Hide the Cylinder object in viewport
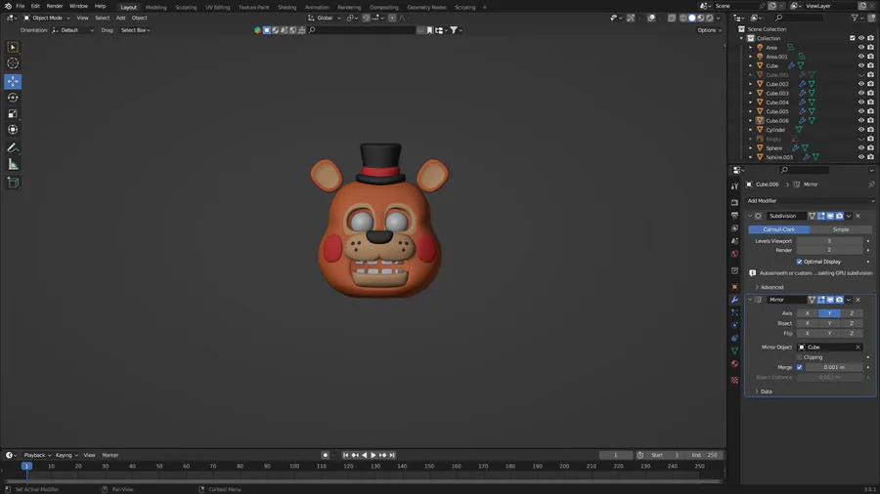 (x=860, y=130)
